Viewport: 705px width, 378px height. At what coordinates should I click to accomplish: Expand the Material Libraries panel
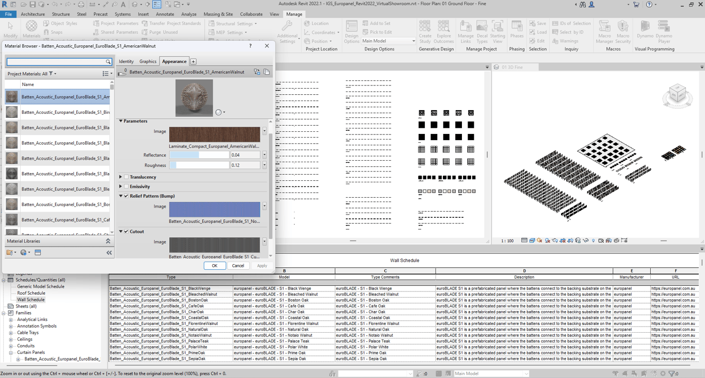tap(108, 241)
